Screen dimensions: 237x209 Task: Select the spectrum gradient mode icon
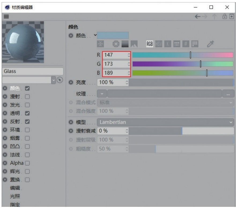click(x=125, y=44)
